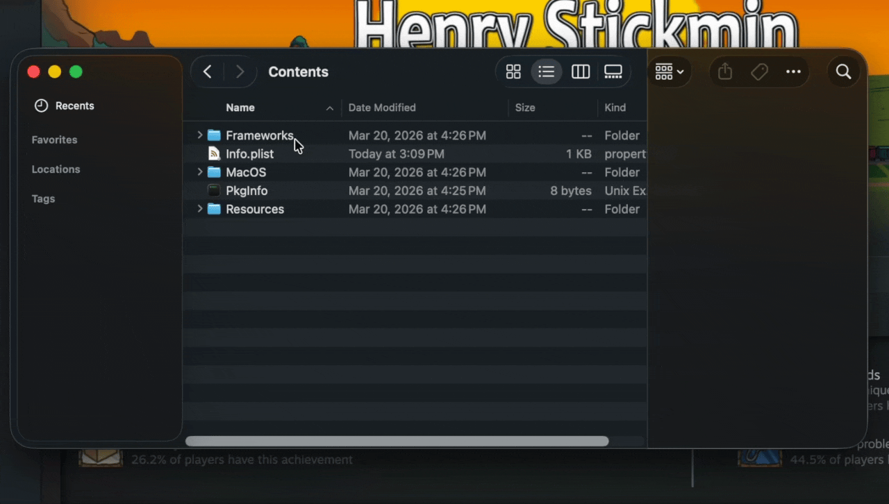This screenshot has height=504, width=889.
Task: Select the Info.plist file icon
Action: [214, 154]
